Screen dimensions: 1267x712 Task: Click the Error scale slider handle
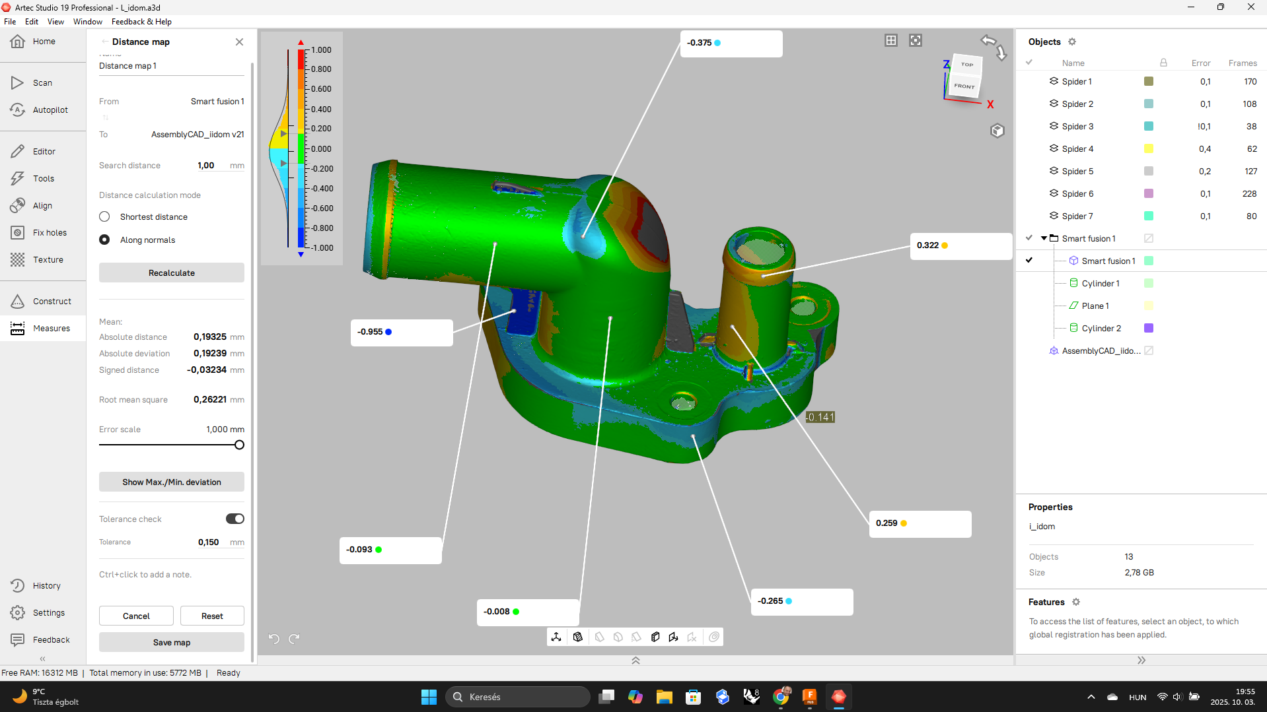[239, 445]
